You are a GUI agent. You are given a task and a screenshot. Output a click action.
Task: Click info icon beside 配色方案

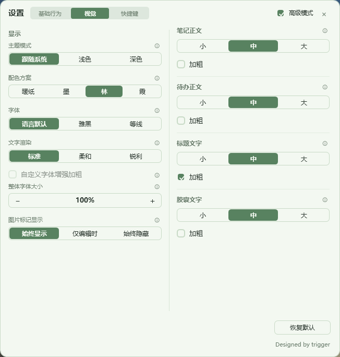pos(157,78)
